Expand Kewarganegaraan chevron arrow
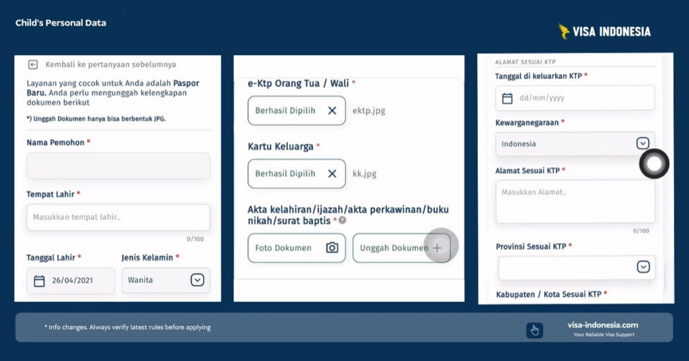Viewport: 689px width, 361px height. click(x=643, y=143)
